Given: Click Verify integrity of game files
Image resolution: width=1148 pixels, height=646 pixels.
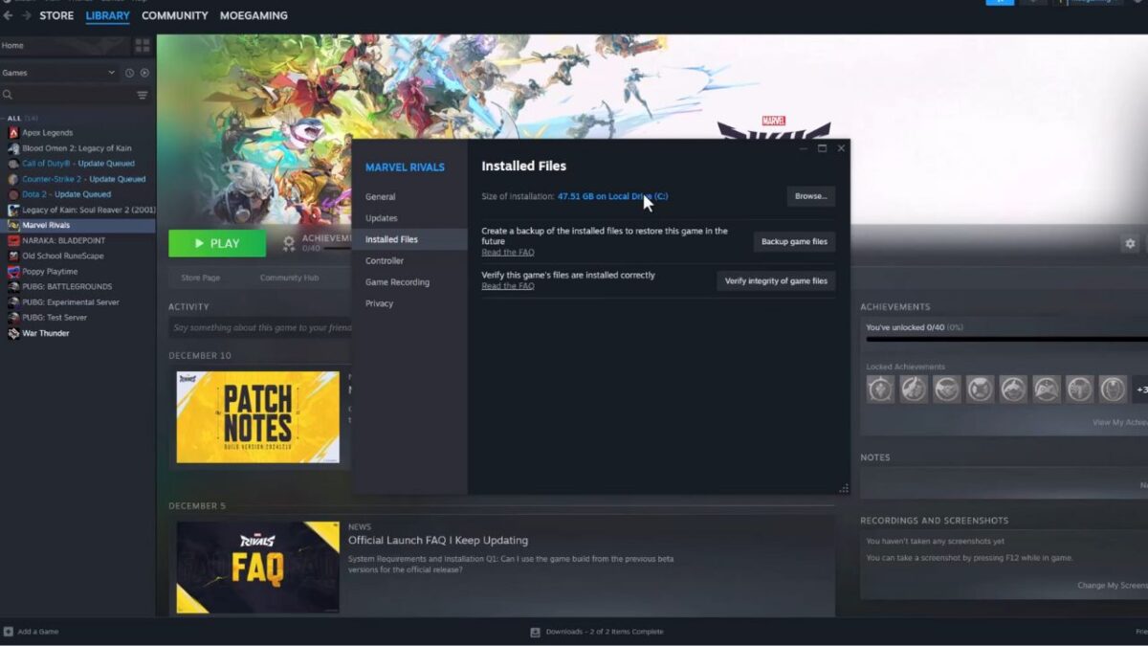Looking at the screenshot, I should [x=775, y=281].
